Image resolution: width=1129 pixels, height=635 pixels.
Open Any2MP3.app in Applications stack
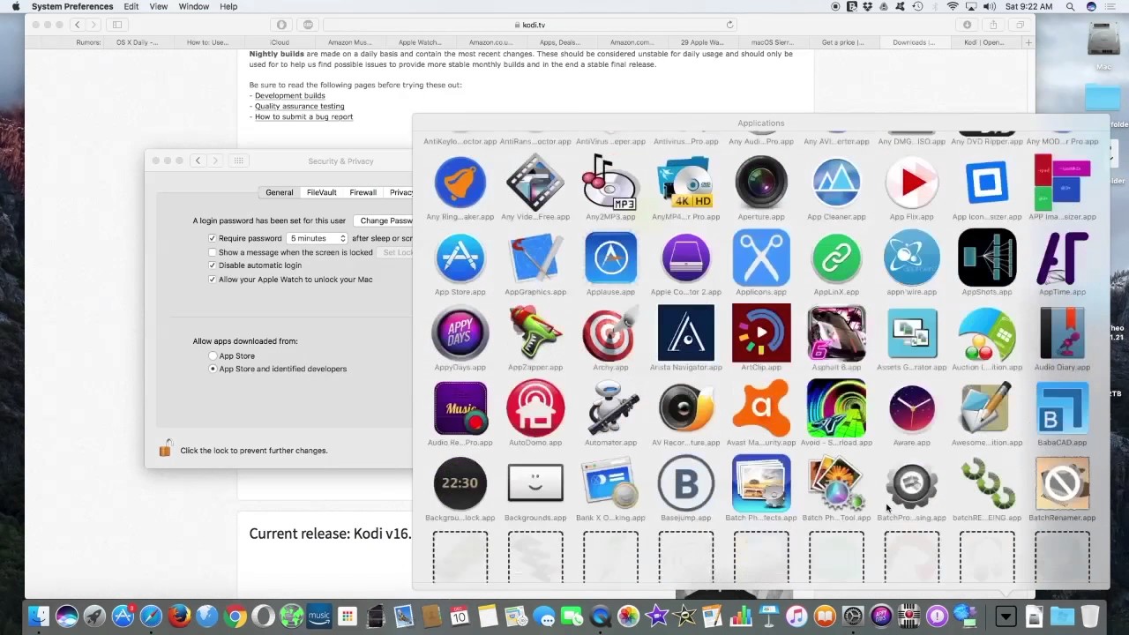610,183
